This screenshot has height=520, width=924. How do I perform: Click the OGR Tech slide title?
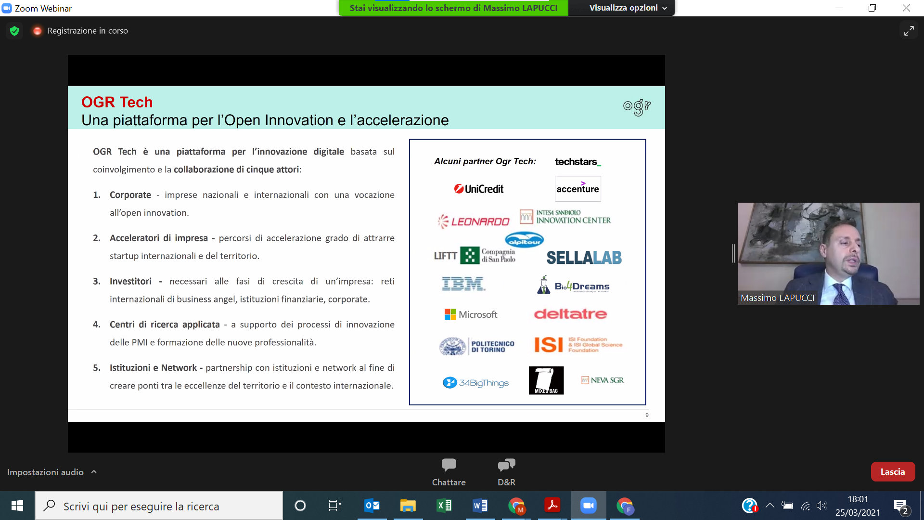pyautogui.click(x=117, y=102)
